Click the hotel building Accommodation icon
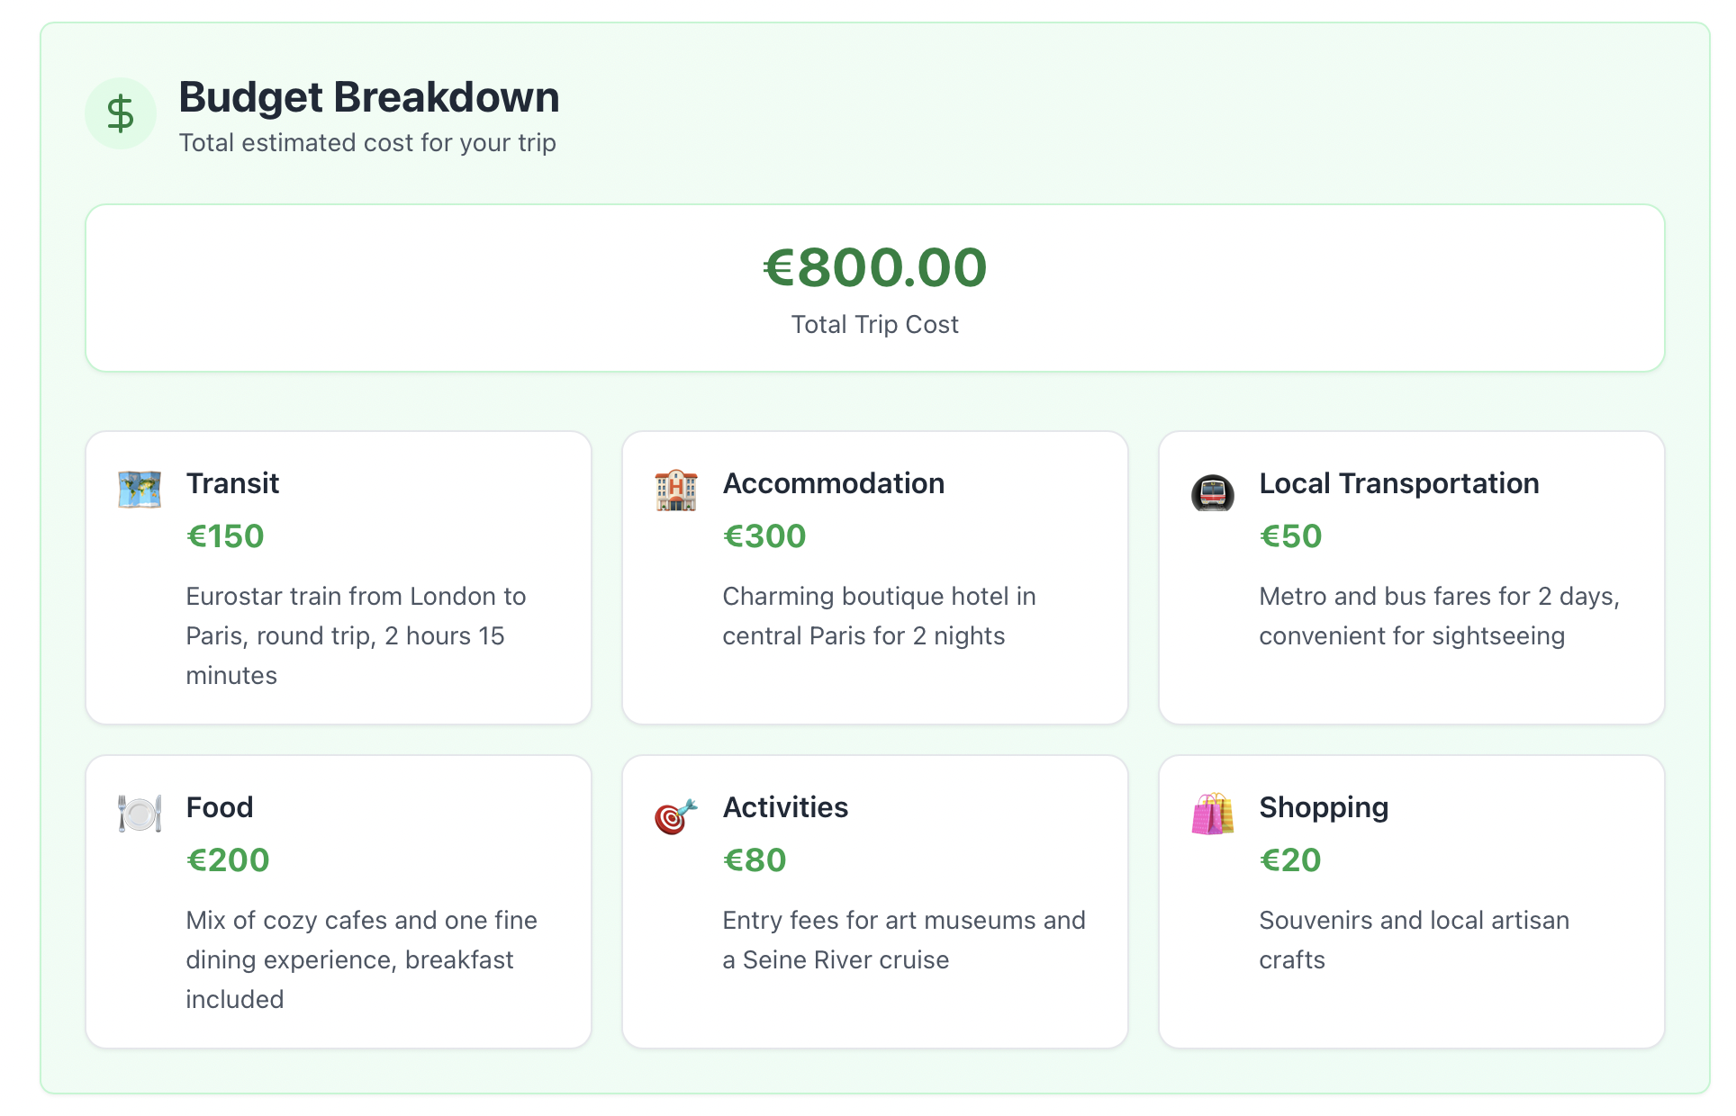 676,490
